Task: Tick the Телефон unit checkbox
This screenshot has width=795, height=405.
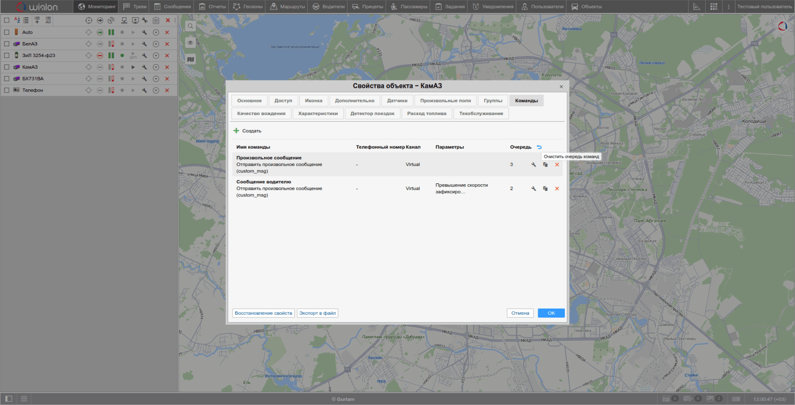Action: click(x=7, y=90)
